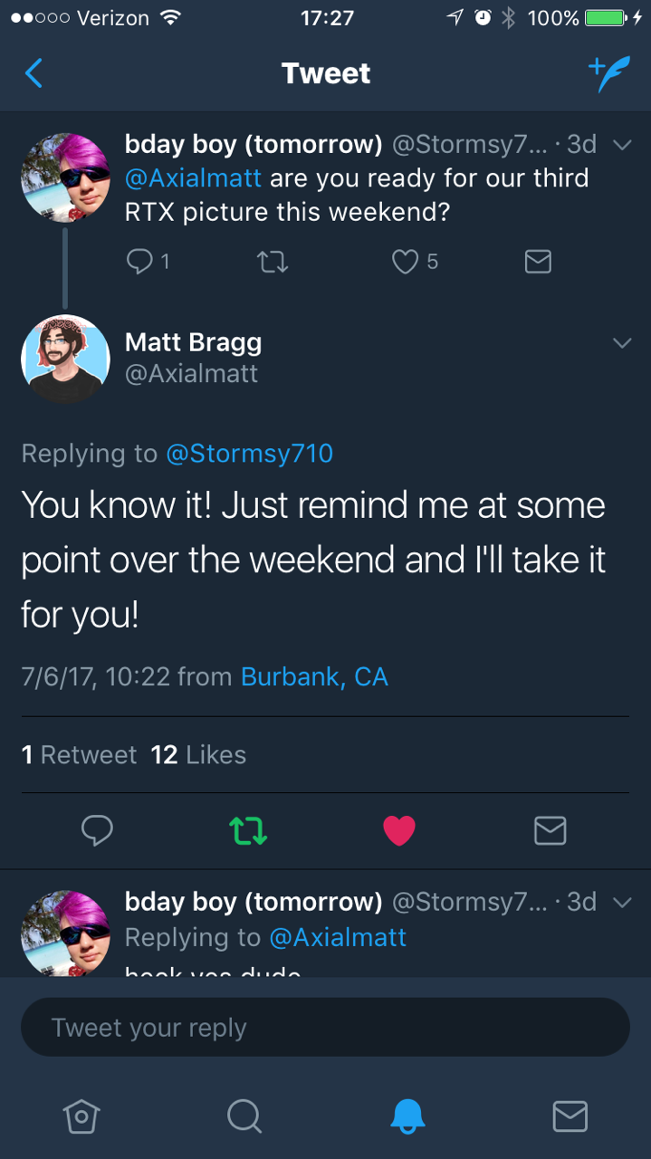Reply to the first Stormsy tweet

pos(140,262)
